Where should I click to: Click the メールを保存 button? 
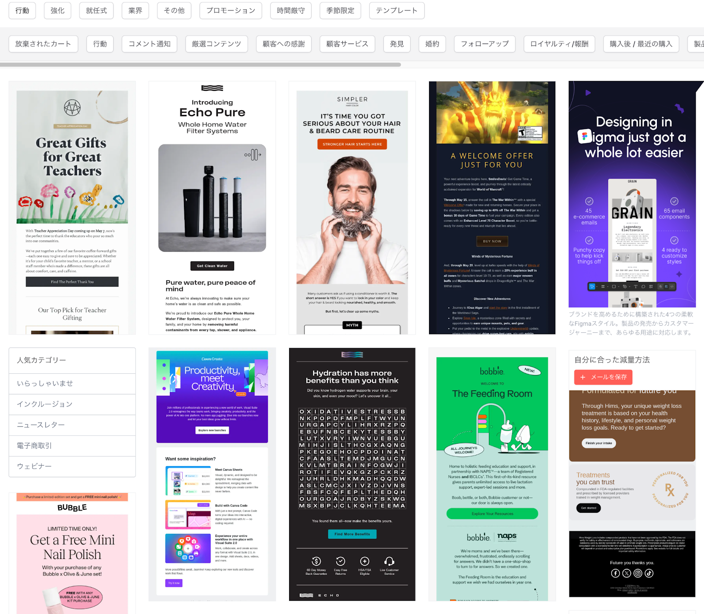(x=603, y=377)
